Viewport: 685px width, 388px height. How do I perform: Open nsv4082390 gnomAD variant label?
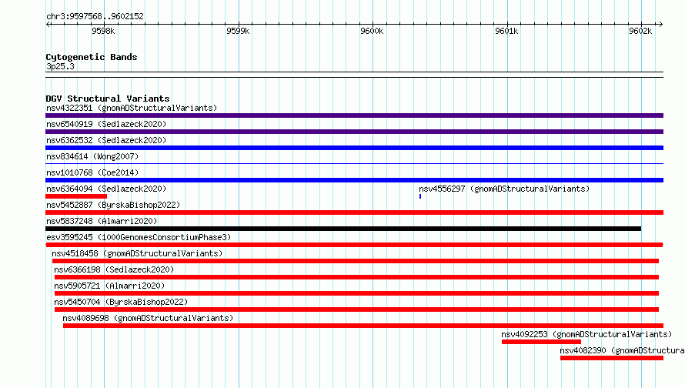pos(622,350)
